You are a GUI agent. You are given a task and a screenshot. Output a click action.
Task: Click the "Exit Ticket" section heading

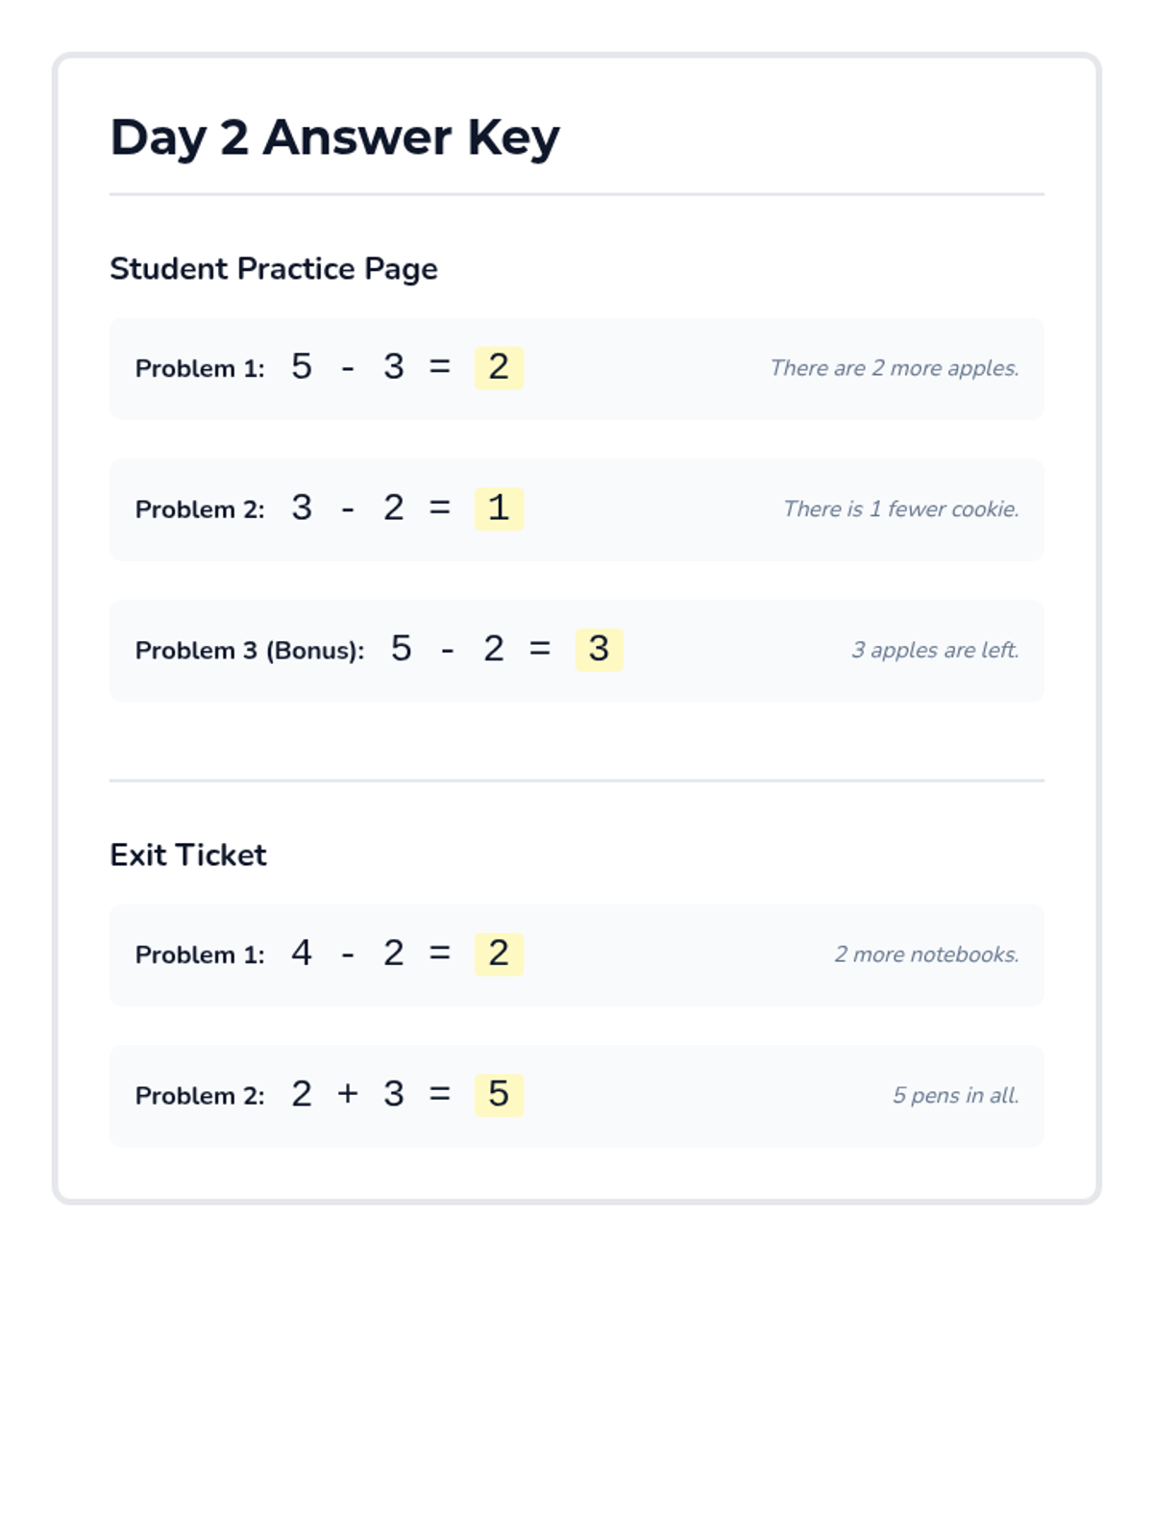188,856
